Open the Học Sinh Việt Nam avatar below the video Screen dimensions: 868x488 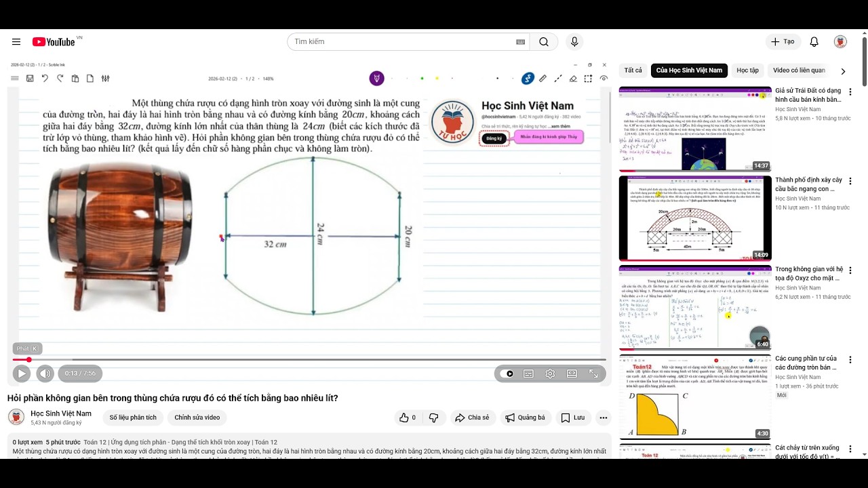point(16,417)
